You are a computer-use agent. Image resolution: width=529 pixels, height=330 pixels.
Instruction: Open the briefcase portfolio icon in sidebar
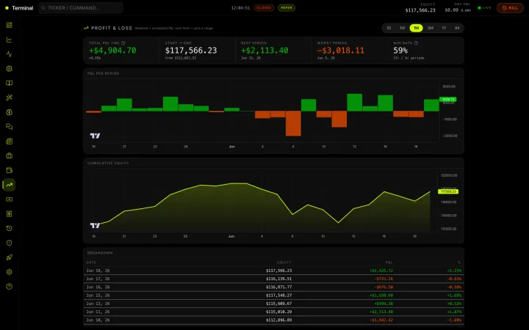[9, 155]
